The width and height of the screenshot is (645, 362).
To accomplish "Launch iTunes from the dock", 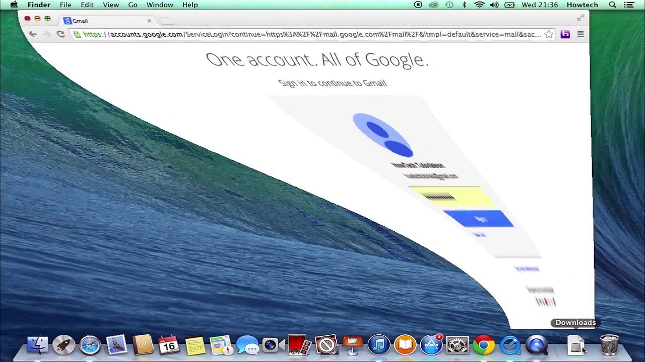I will coord(378,345).
